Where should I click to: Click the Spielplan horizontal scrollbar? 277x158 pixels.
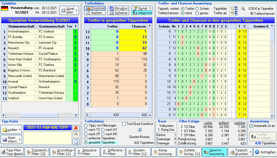point(40,115)
